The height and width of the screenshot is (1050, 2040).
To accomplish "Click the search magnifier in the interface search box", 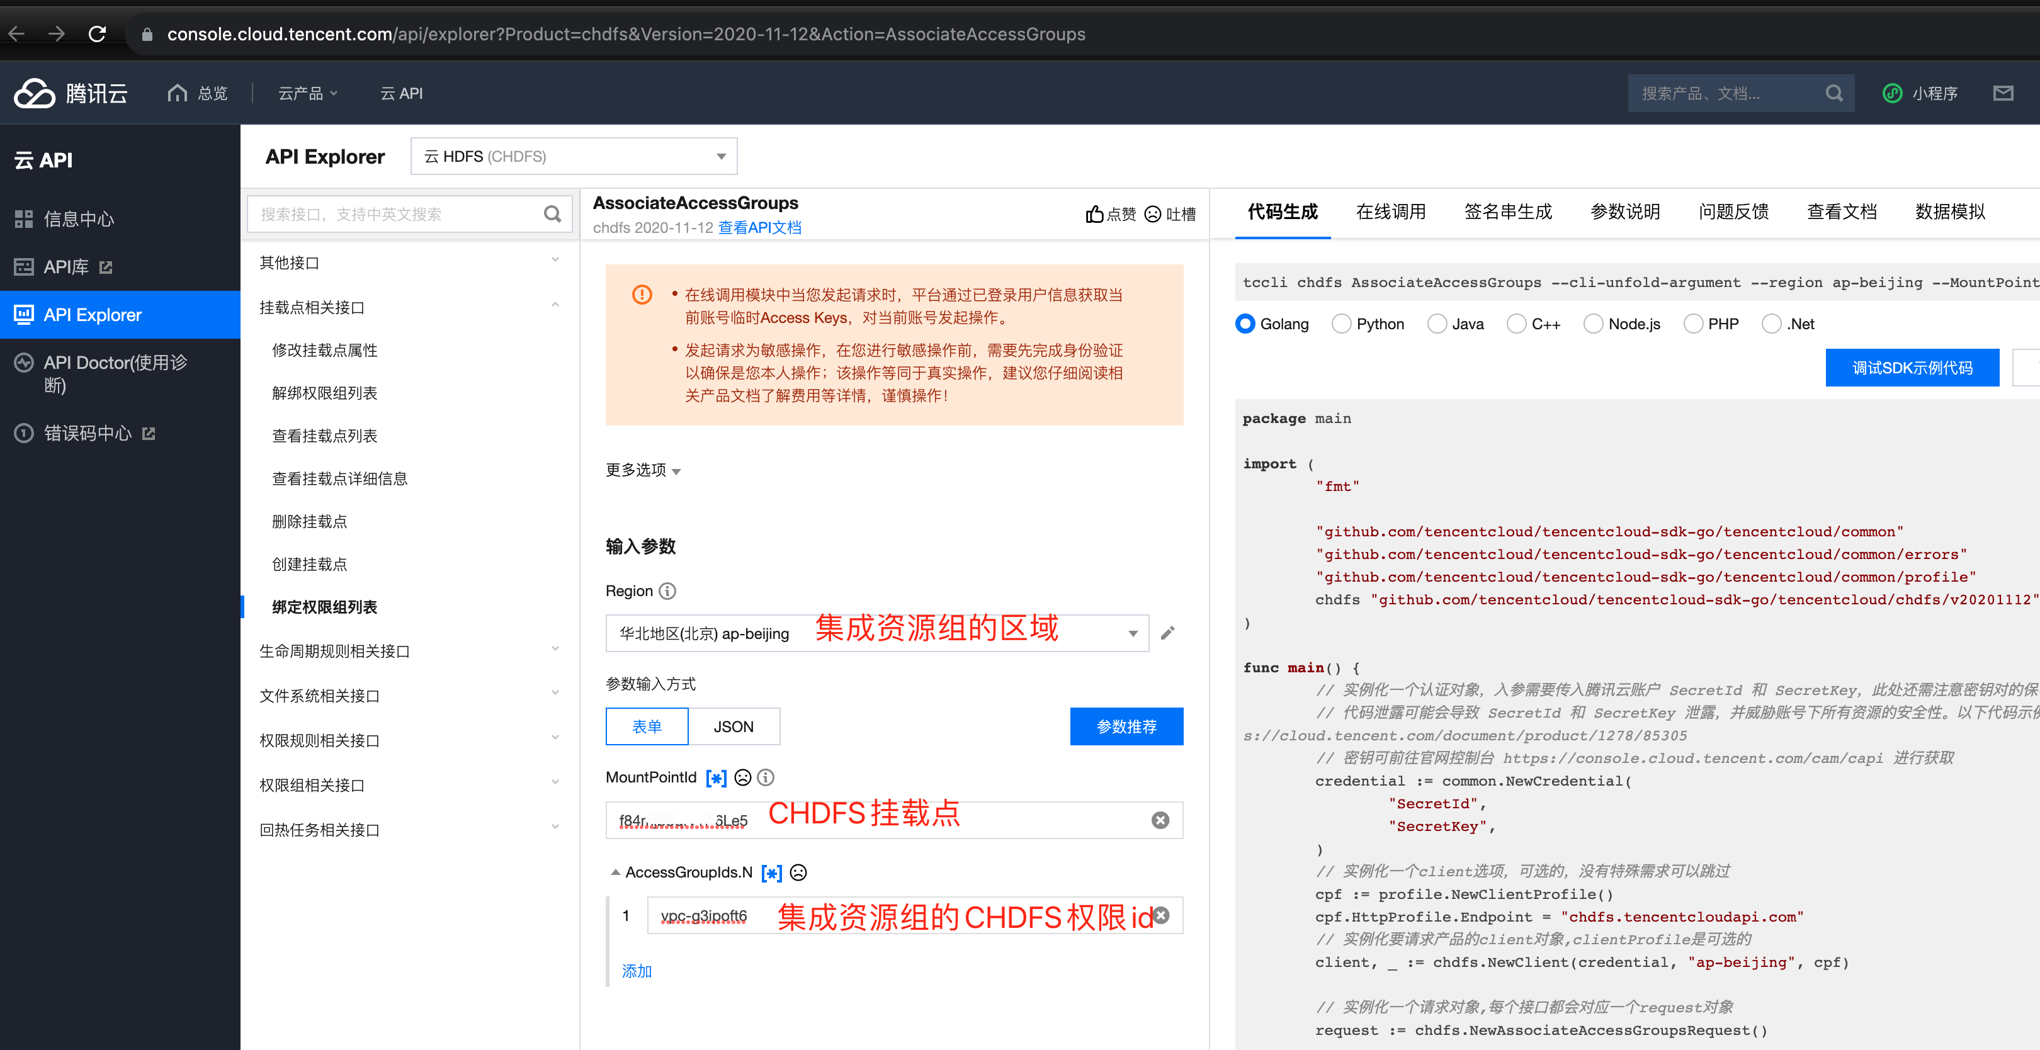I will 552,214.
